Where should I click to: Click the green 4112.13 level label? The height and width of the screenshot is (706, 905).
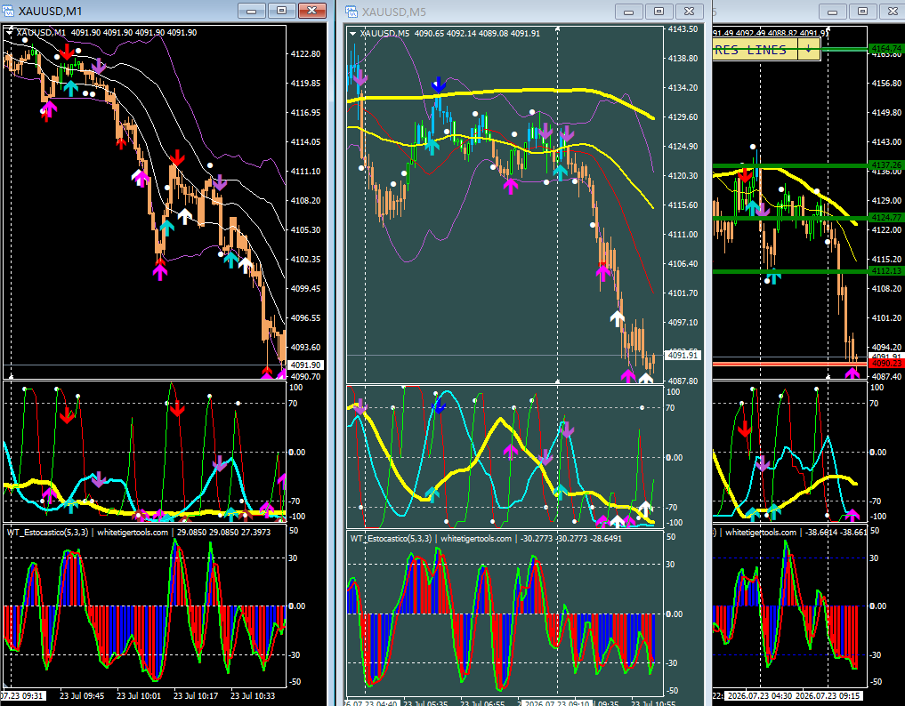[x=886, y=270]
